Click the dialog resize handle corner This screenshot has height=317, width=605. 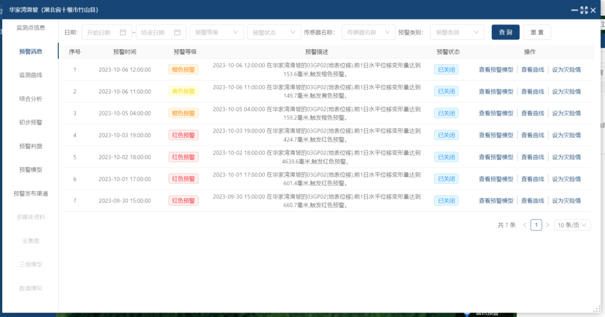pos(597,309)
